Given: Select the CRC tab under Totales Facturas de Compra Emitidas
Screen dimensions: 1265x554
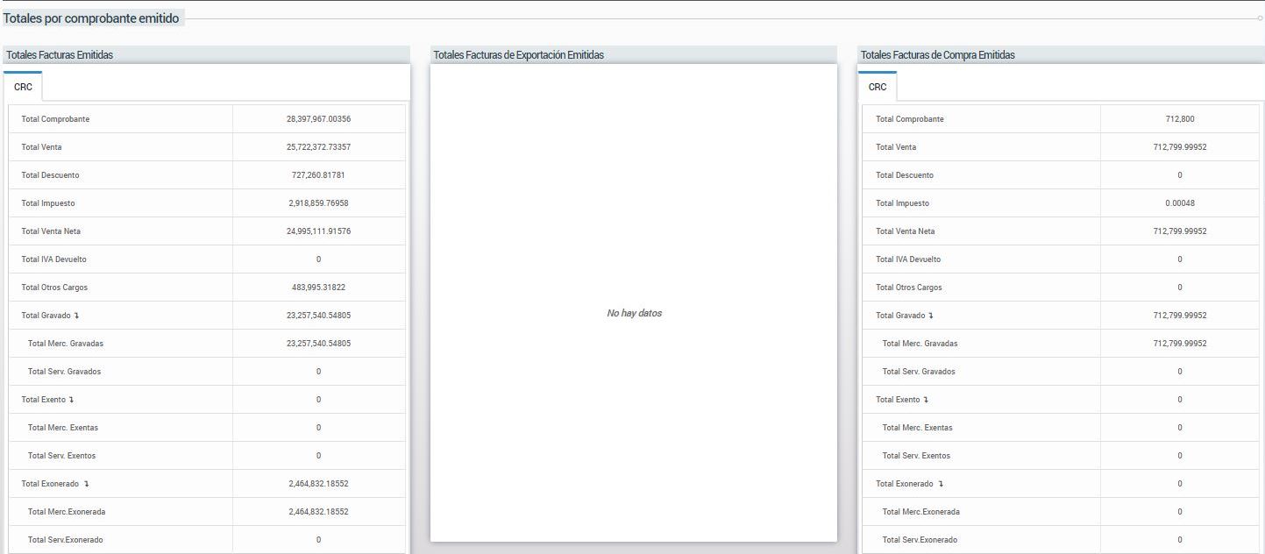Looking at the screenshot, I should (x=878, y=87).
